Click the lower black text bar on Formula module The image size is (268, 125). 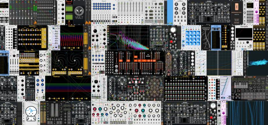[x=245, y=39]
